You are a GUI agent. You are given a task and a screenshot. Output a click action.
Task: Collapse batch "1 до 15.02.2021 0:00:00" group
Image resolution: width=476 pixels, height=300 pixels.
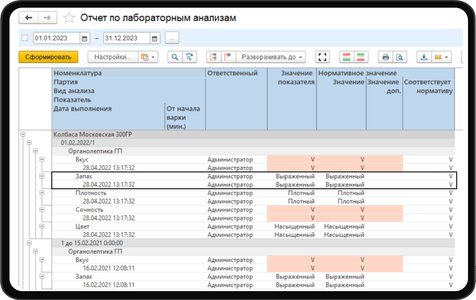pyautogui.click(x=29, y=243)
